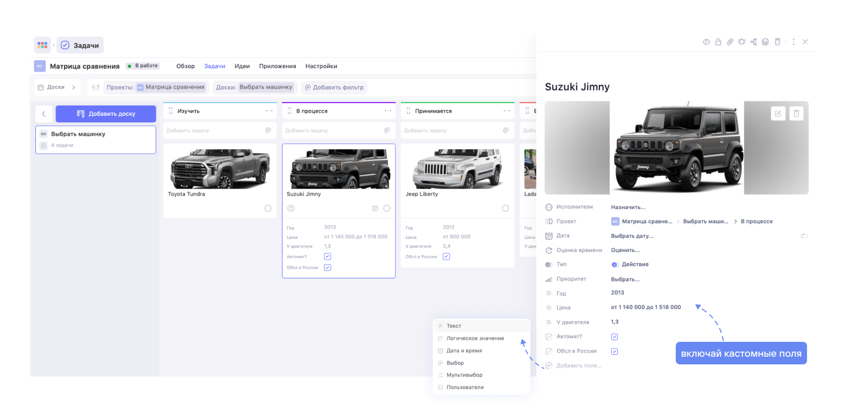
Task: Toggle Обсл в России checkbox on Suzuki Jimny card
Action: coord(328,268)
